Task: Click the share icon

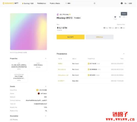Action: [120, 17]
